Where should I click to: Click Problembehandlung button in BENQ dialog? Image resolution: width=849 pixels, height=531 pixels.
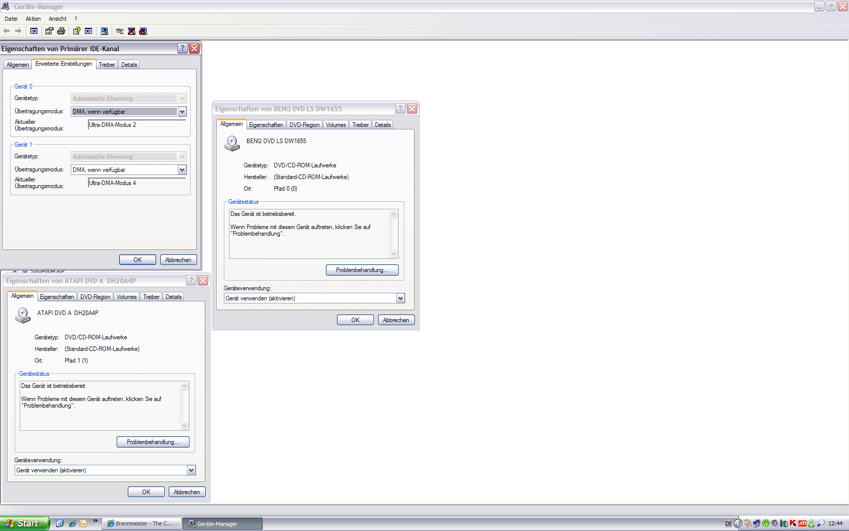point(362,270)
